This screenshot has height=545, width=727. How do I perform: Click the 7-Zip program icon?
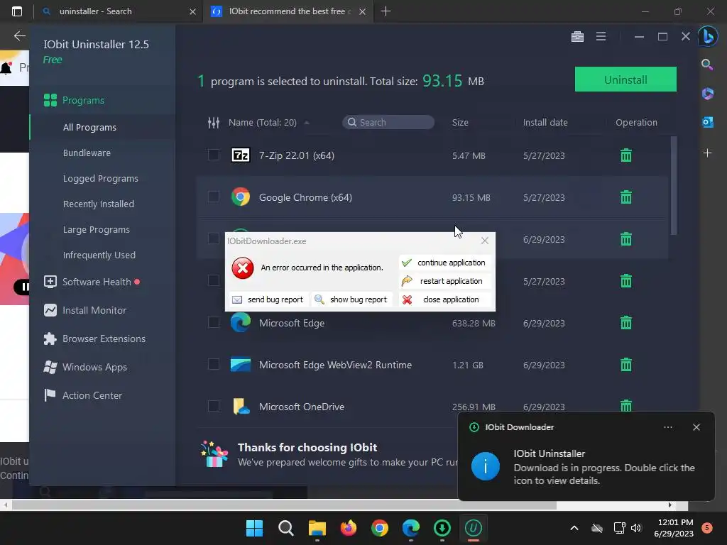point(241,155)
